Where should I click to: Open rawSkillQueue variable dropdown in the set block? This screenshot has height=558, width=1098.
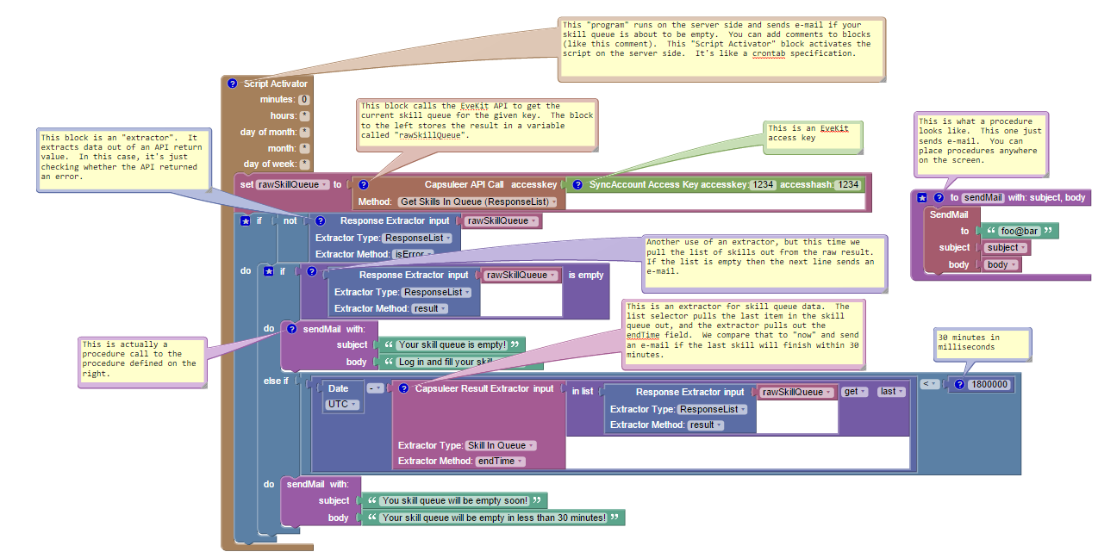293,184
